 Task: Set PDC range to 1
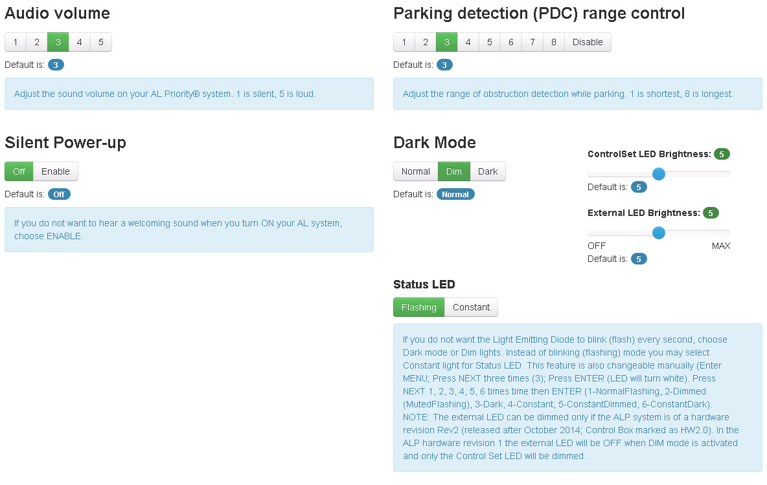404,42
